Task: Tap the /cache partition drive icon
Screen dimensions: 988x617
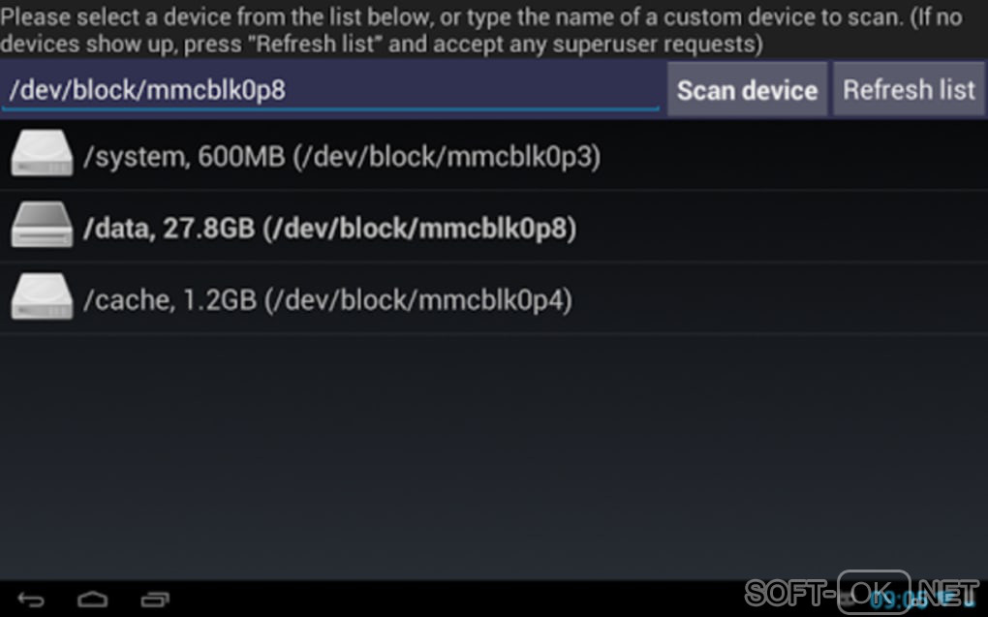Action: click(x=42, y=299)
